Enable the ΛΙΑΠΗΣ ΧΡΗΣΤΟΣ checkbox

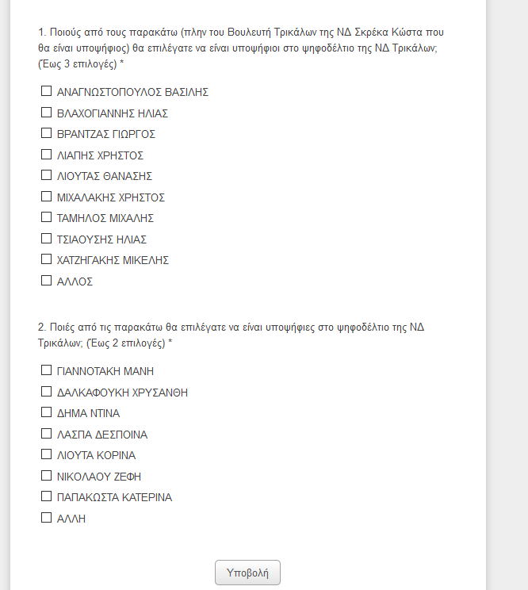pos(46,155)
